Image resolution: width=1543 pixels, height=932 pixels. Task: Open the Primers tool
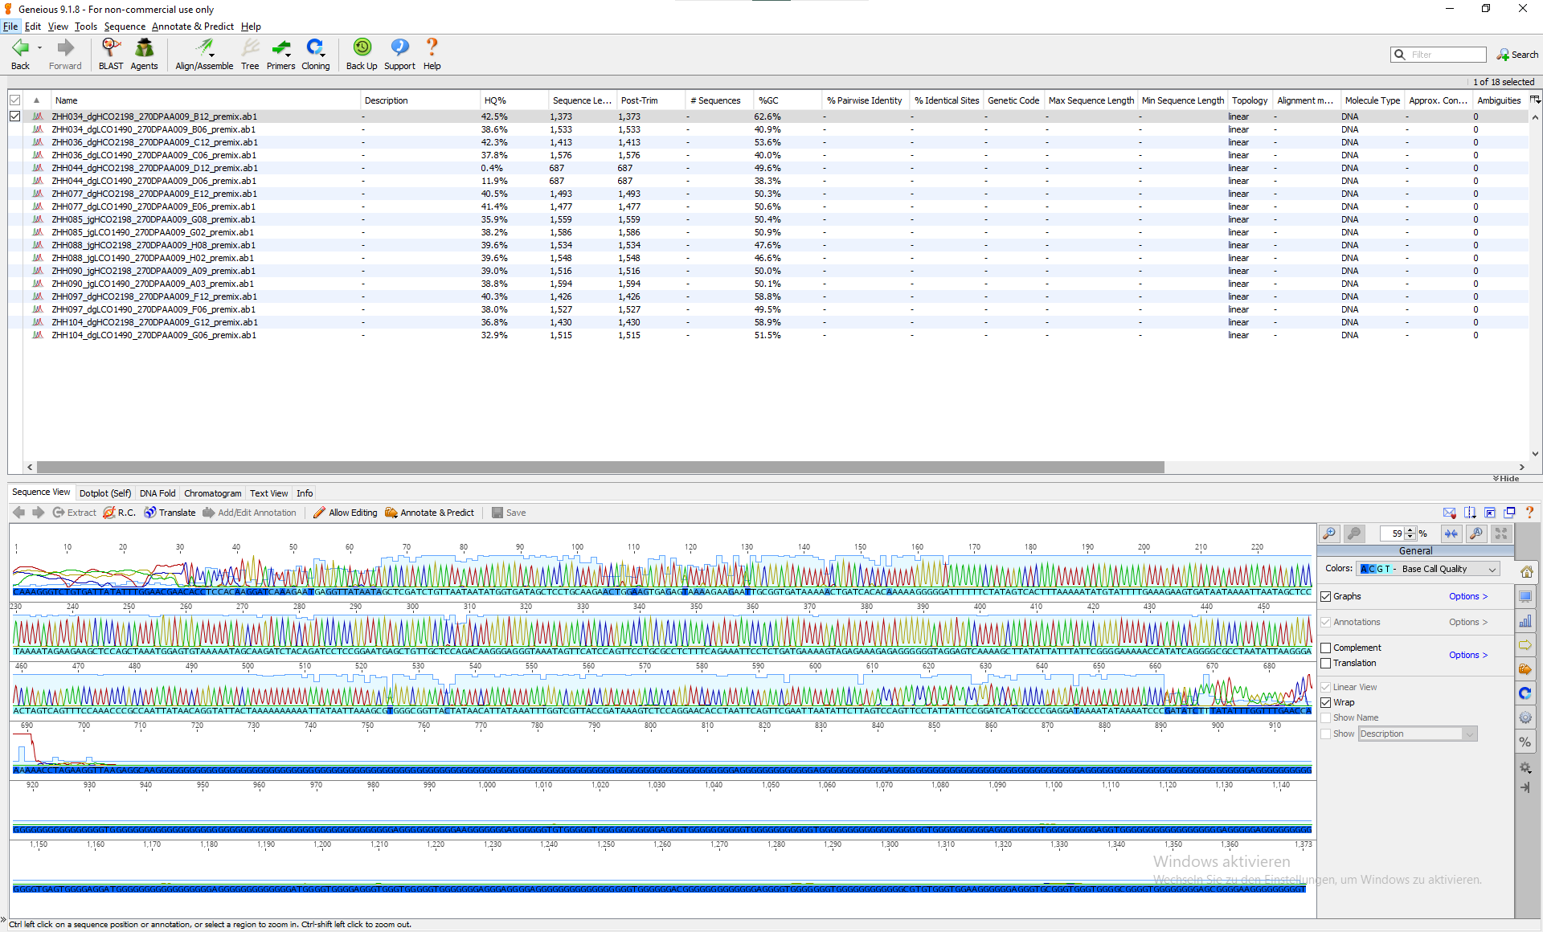pos(280,54)
